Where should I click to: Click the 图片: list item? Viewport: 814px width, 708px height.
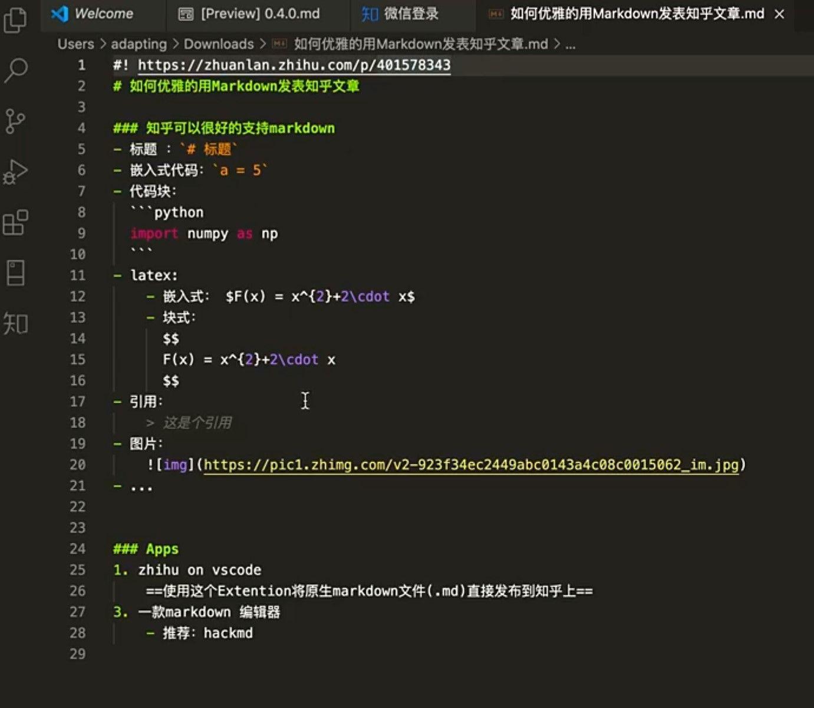click(x=146, y=444)
